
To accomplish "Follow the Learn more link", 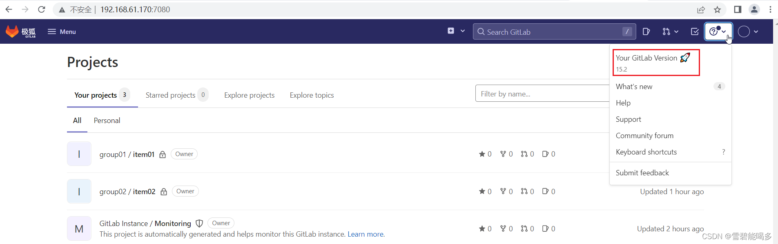I will click(x=366, y=234).
